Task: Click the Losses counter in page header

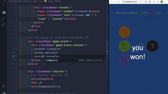Action: pyautogui.click(x=156, y=13)
